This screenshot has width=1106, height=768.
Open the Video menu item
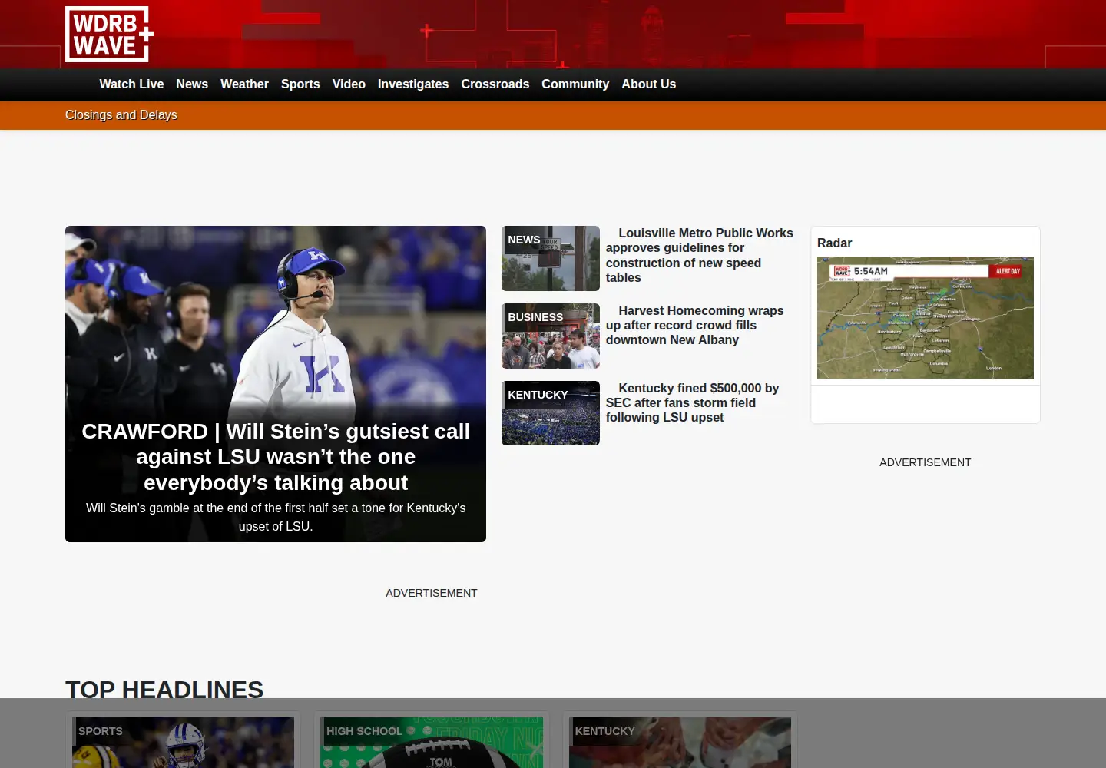click(349, 84)
